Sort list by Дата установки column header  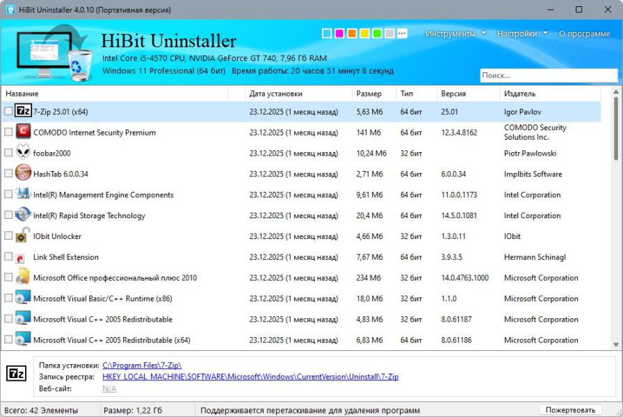(276, 94)
